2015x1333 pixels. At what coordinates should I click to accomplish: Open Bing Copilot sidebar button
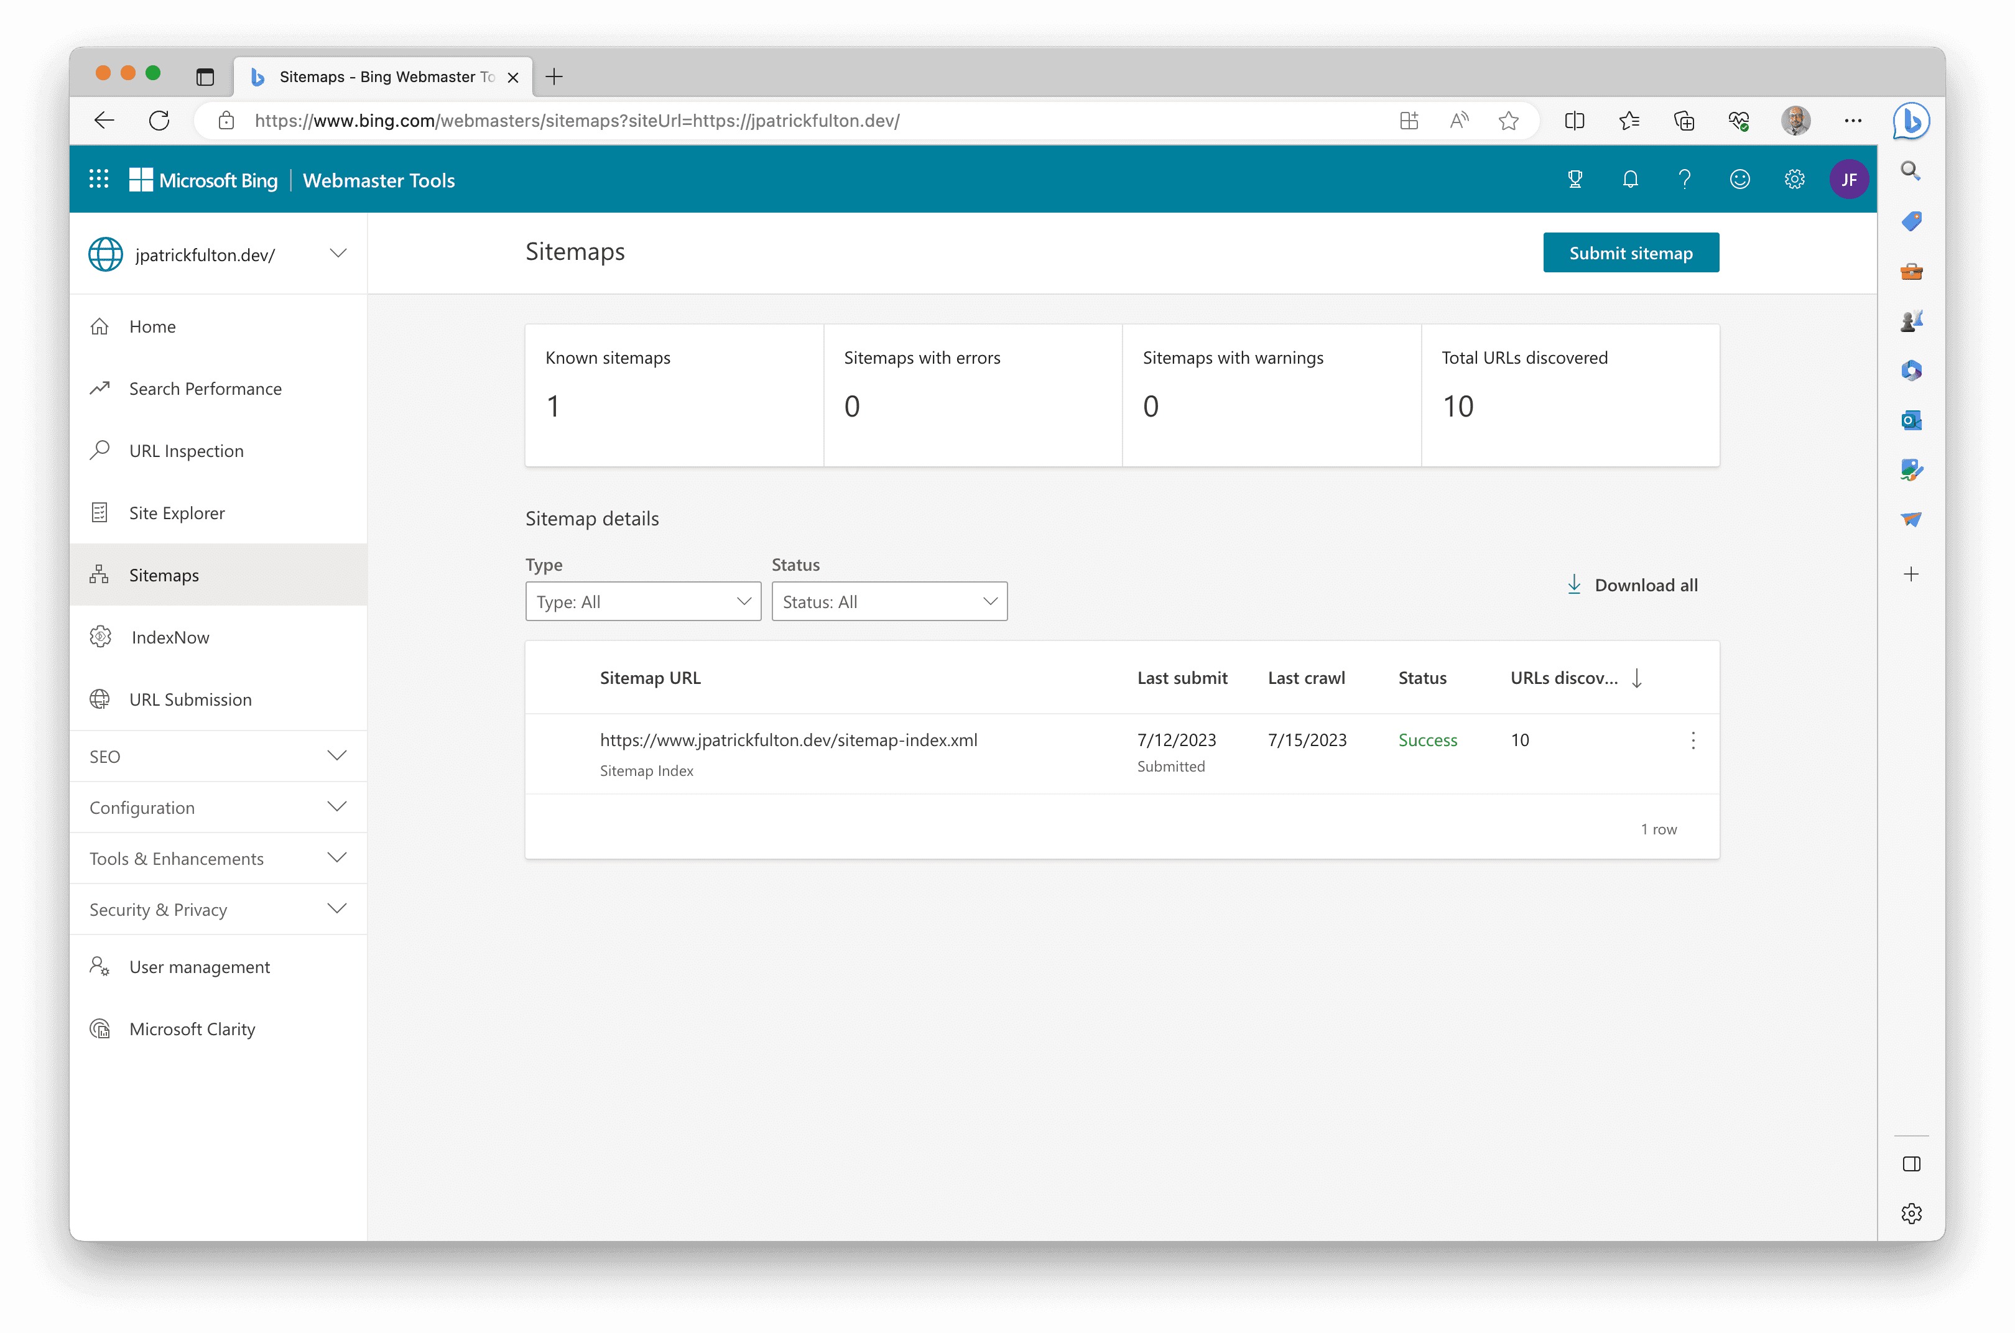click(1911, 121)
